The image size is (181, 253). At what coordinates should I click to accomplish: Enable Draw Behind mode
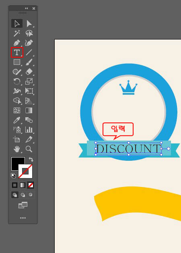tap(23, 195)
